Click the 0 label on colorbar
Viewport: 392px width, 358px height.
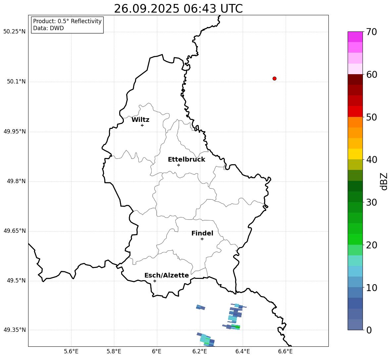(369, 330)
